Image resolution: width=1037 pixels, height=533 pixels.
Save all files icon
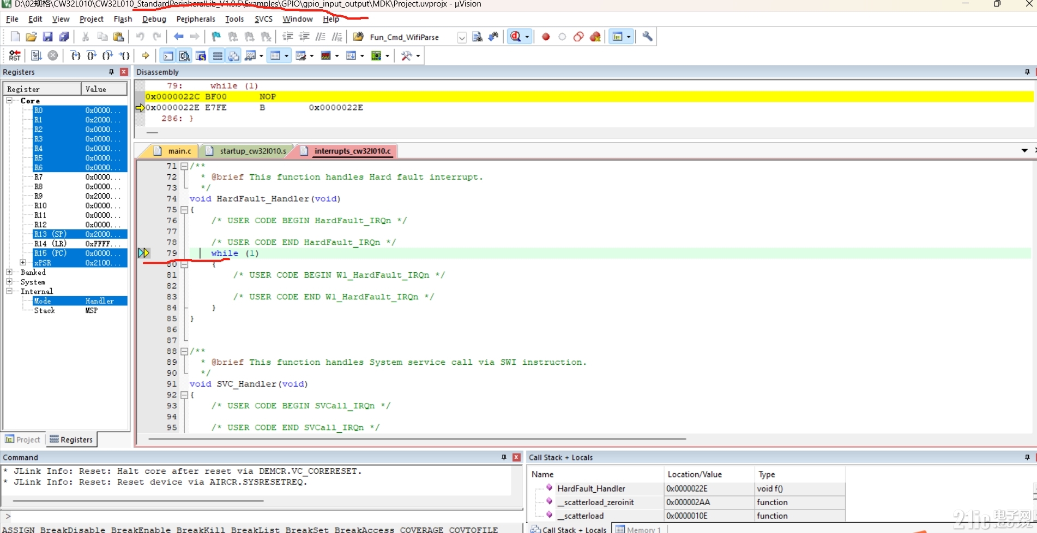coord(64,37)
